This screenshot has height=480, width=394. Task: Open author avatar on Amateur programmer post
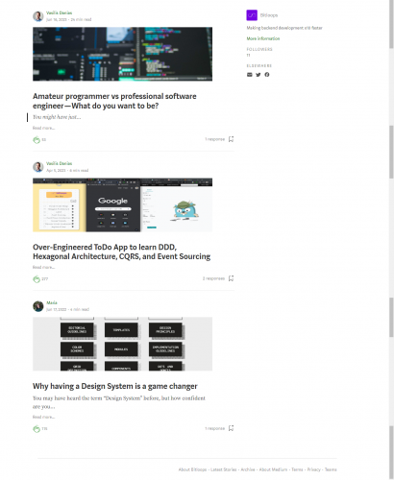[x=38, y=16]
